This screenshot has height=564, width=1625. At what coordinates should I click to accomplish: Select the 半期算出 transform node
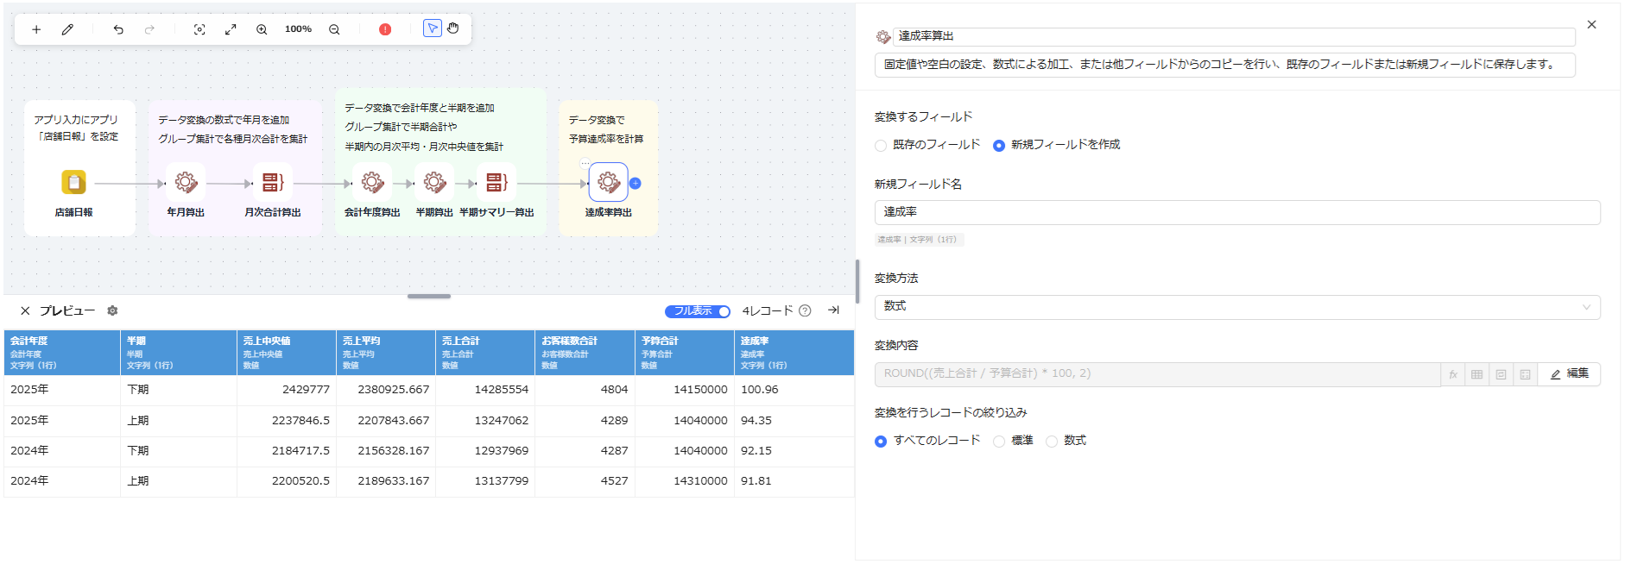coord(434,183)
